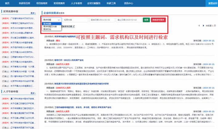Open 全球文献服务 in the top navigation
218x129 pixels.
[94, 3]
